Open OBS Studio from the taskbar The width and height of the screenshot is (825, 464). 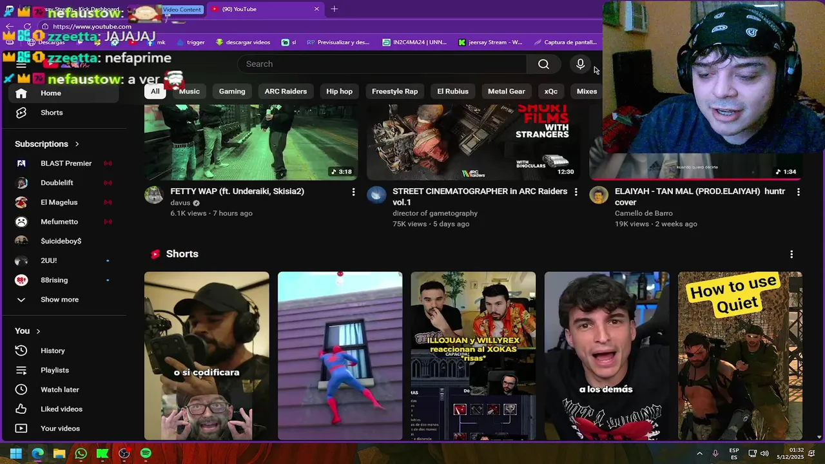click(x=124, y=454)
